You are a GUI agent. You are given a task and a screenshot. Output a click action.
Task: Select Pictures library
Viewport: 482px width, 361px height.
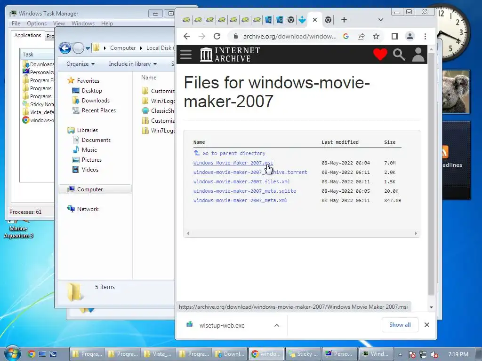coord(91,160)
